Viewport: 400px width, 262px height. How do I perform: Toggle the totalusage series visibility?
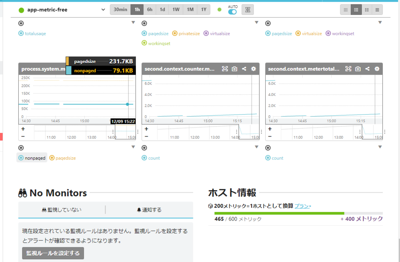(x=32, y=34)
